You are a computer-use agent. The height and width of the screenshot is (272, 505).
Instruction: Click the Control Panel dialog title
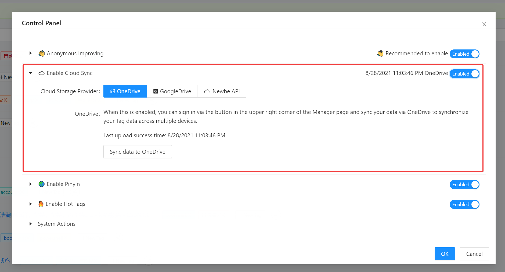click(x=41, y=23)
